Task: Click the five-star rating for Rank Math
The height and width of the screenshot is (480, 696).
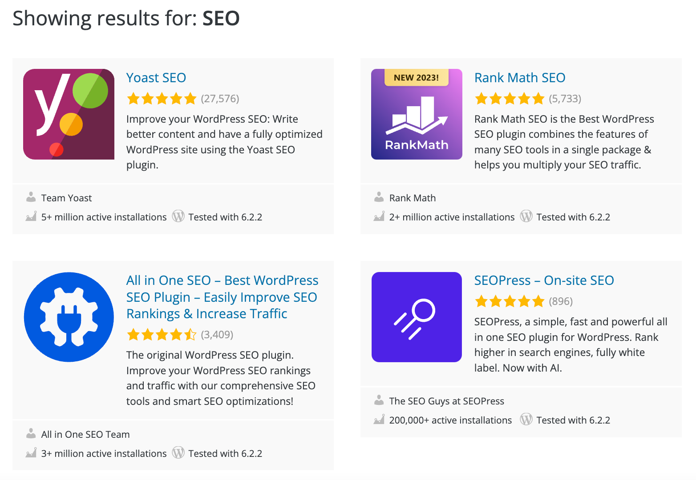Action: [510, 98]
